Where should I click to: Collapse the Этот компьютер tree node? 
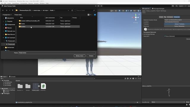[3, 38]
